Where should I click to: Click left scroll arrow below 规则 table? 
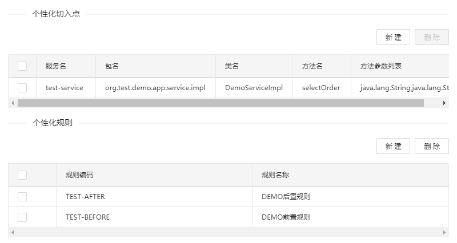[x=13, y=232]
